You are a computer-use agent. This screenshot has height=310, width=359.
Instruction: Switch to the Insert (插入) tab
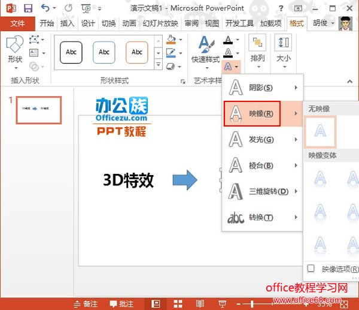67,23
